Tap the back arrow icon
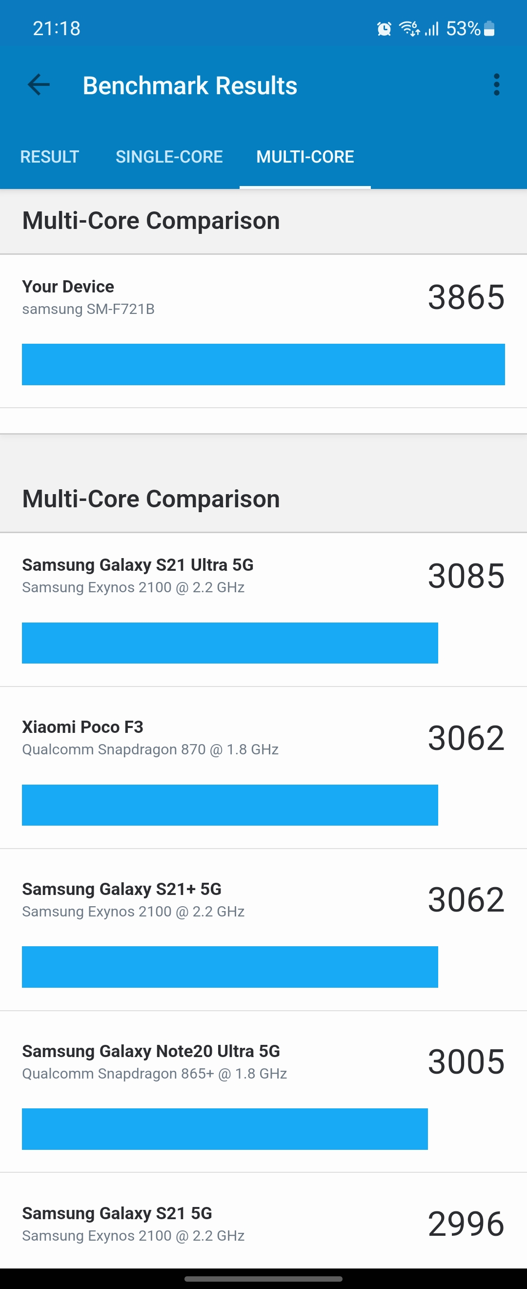 coord(39,84)
